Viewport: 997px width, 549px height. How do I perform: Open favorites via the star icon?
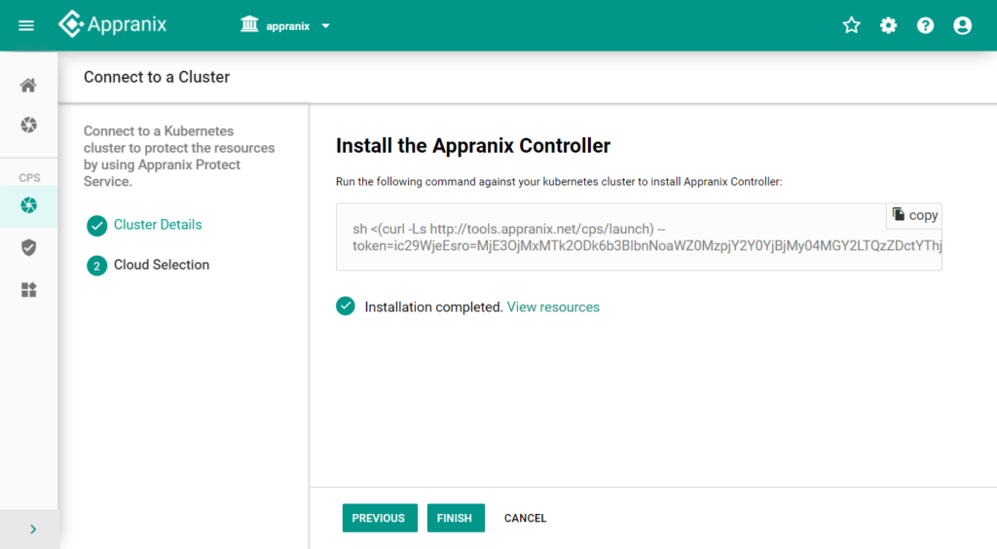(x=851, y=25)
